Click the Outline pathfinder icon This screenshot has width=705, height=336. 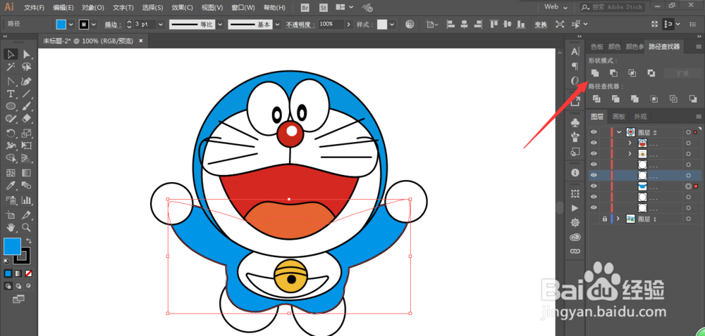point(673,98)
